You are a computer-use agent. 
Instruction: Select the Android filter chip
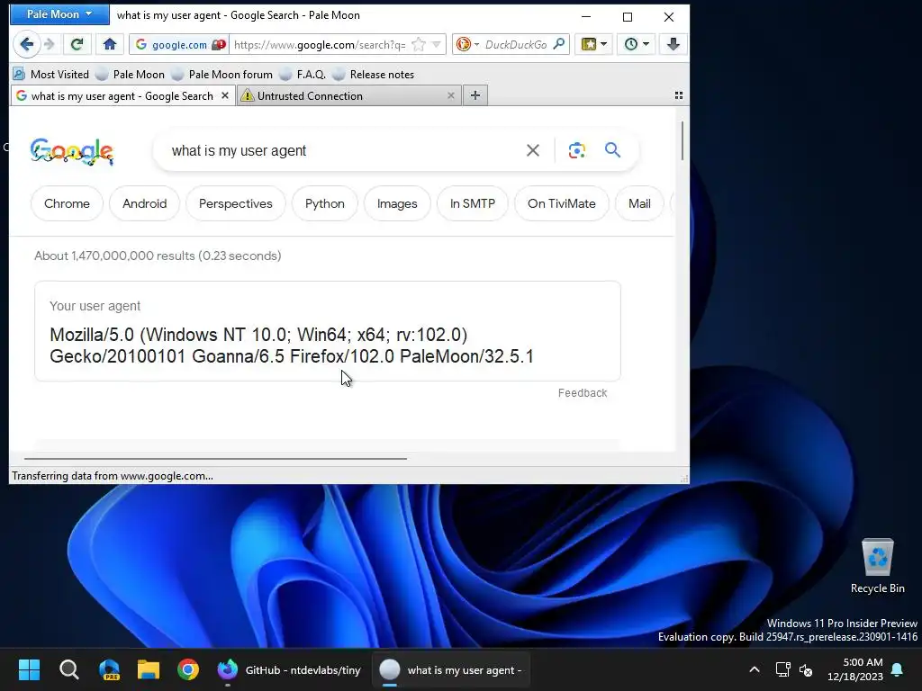(x=145, y=203)
